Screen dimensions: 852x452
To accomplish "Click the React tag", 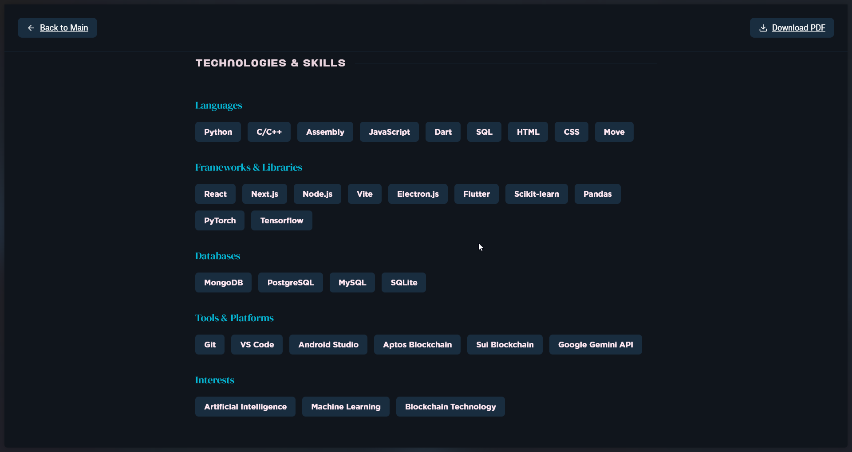I will [215, 194].
